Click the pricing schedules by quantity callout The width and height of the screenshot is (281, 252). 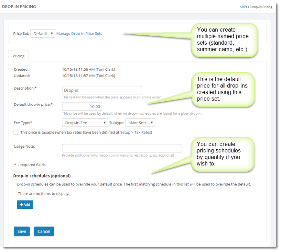pyautogui.click(x=222, y=154)
